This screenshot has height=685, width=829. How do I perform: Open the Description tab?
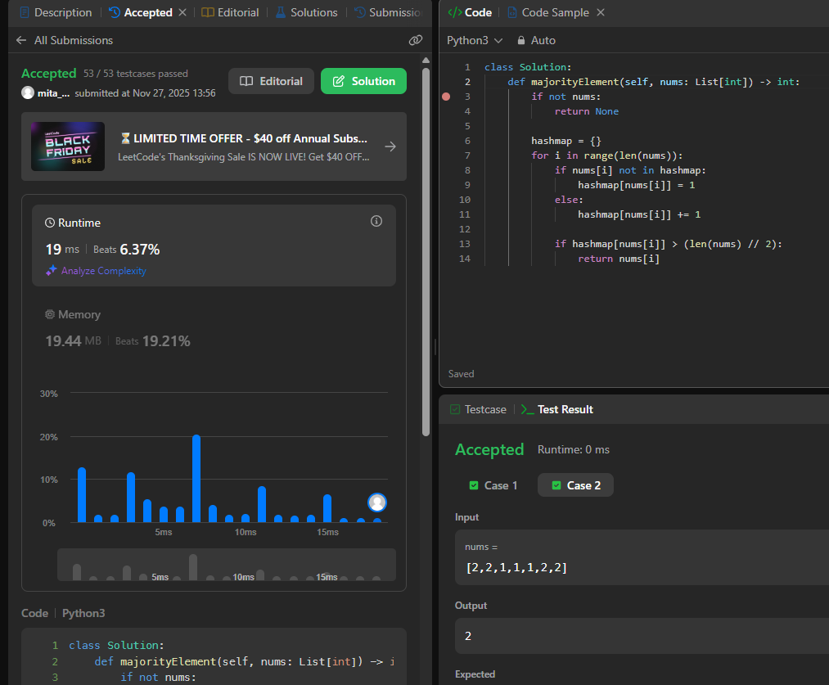[56, 12]
